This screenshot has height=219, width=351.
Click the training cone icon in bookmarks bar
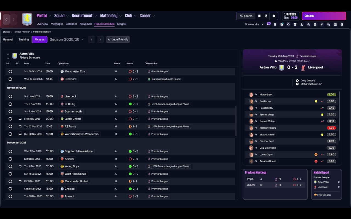302,24
